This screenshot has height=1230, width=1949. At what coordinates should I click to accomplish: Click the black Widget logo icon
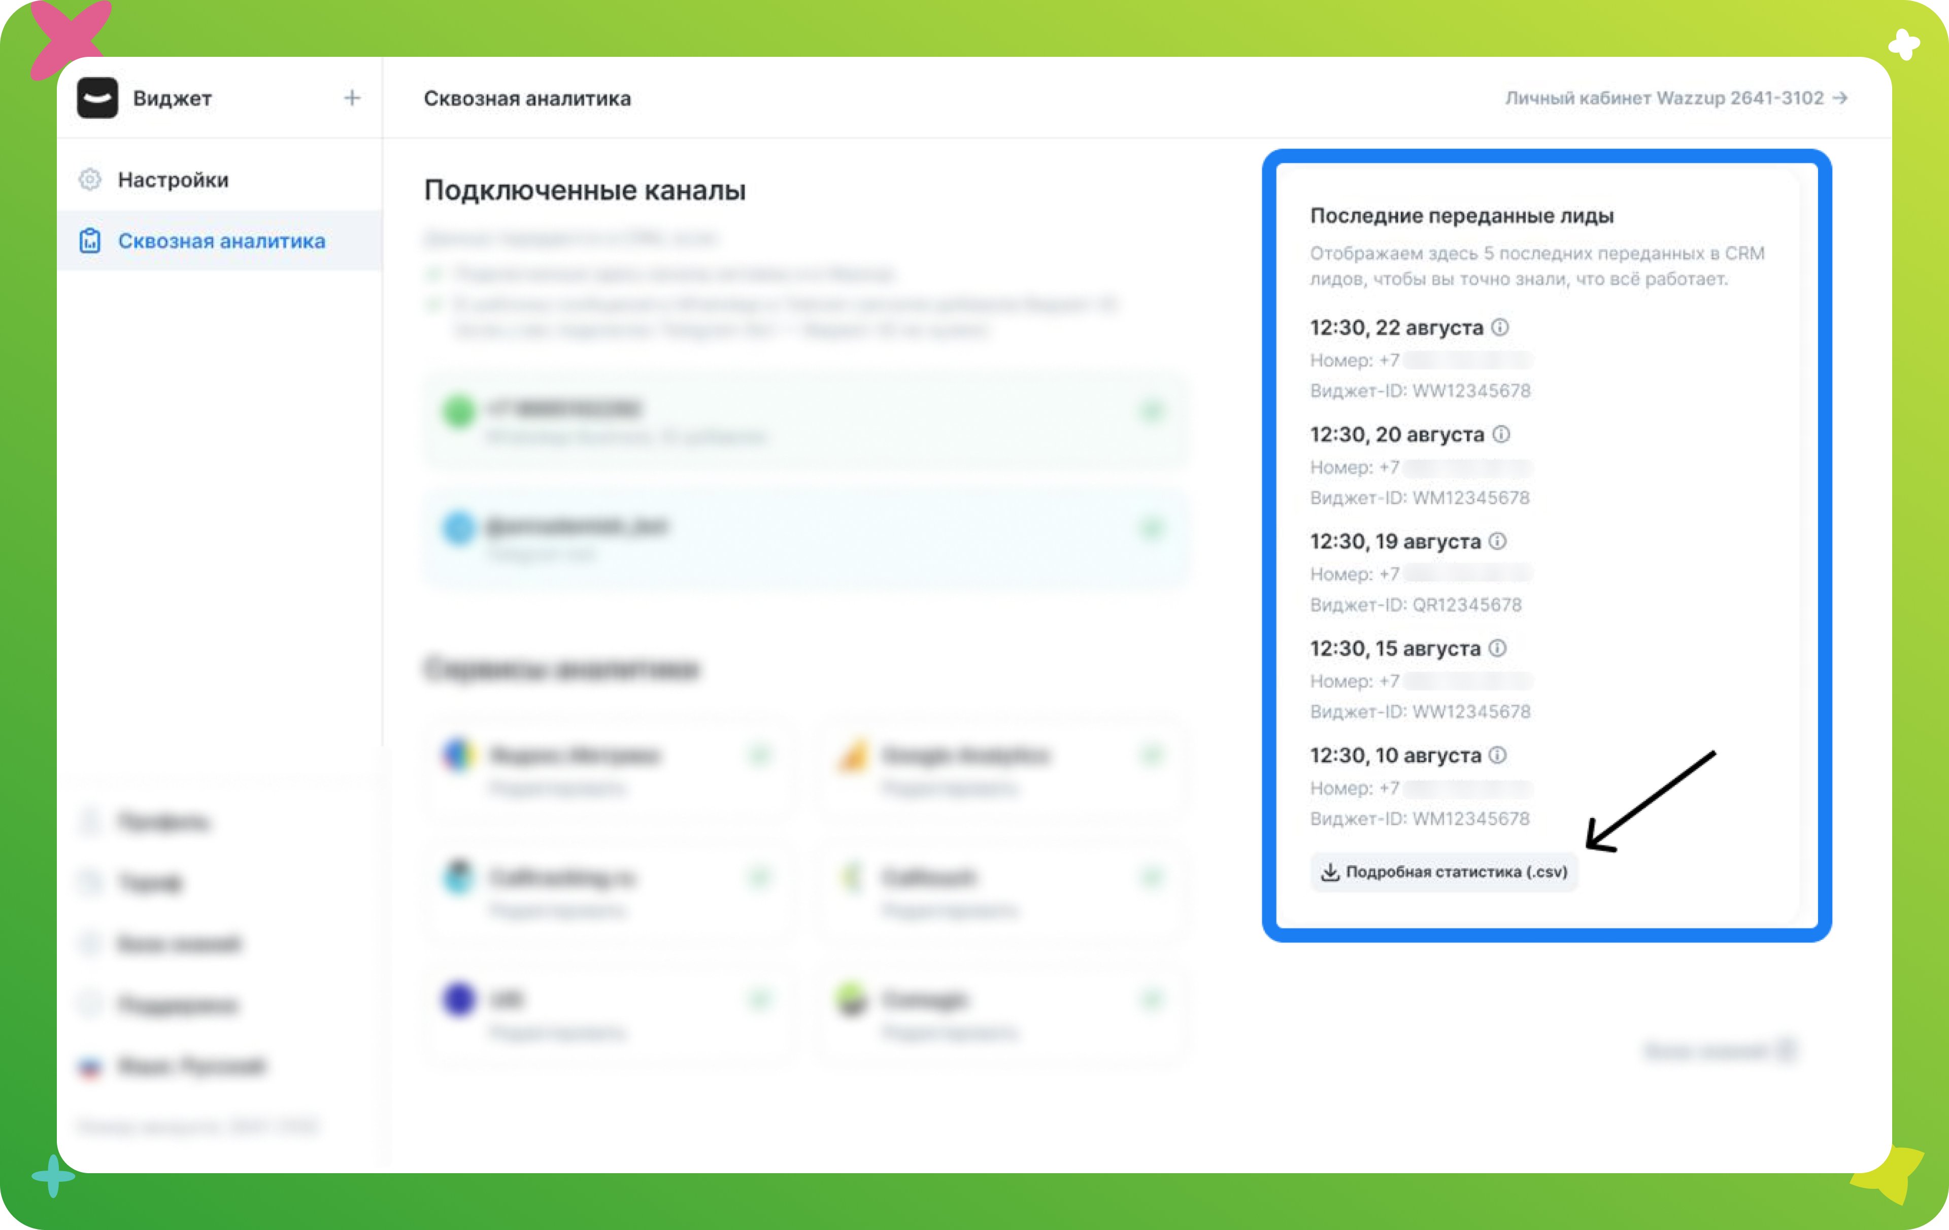point(97,98)
